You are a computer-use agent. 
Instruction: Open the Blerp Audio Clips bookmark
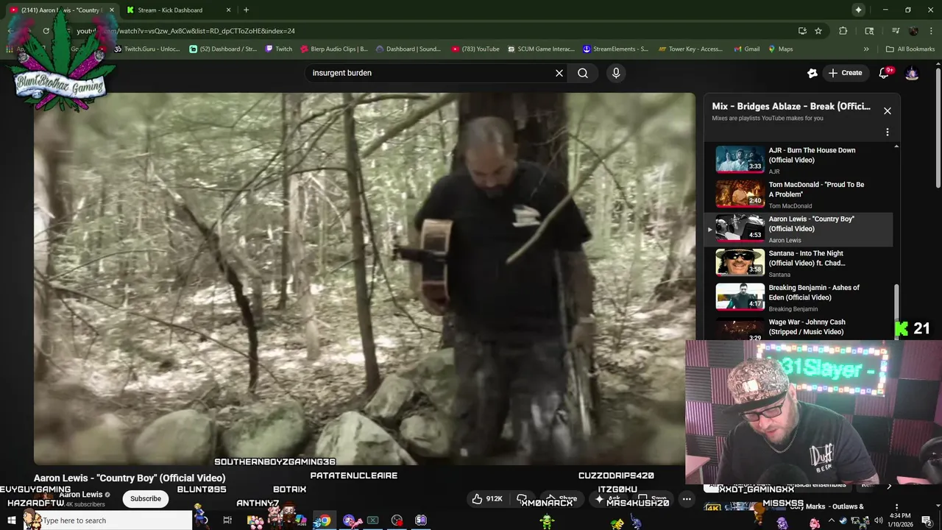click(x=333, y=49)
